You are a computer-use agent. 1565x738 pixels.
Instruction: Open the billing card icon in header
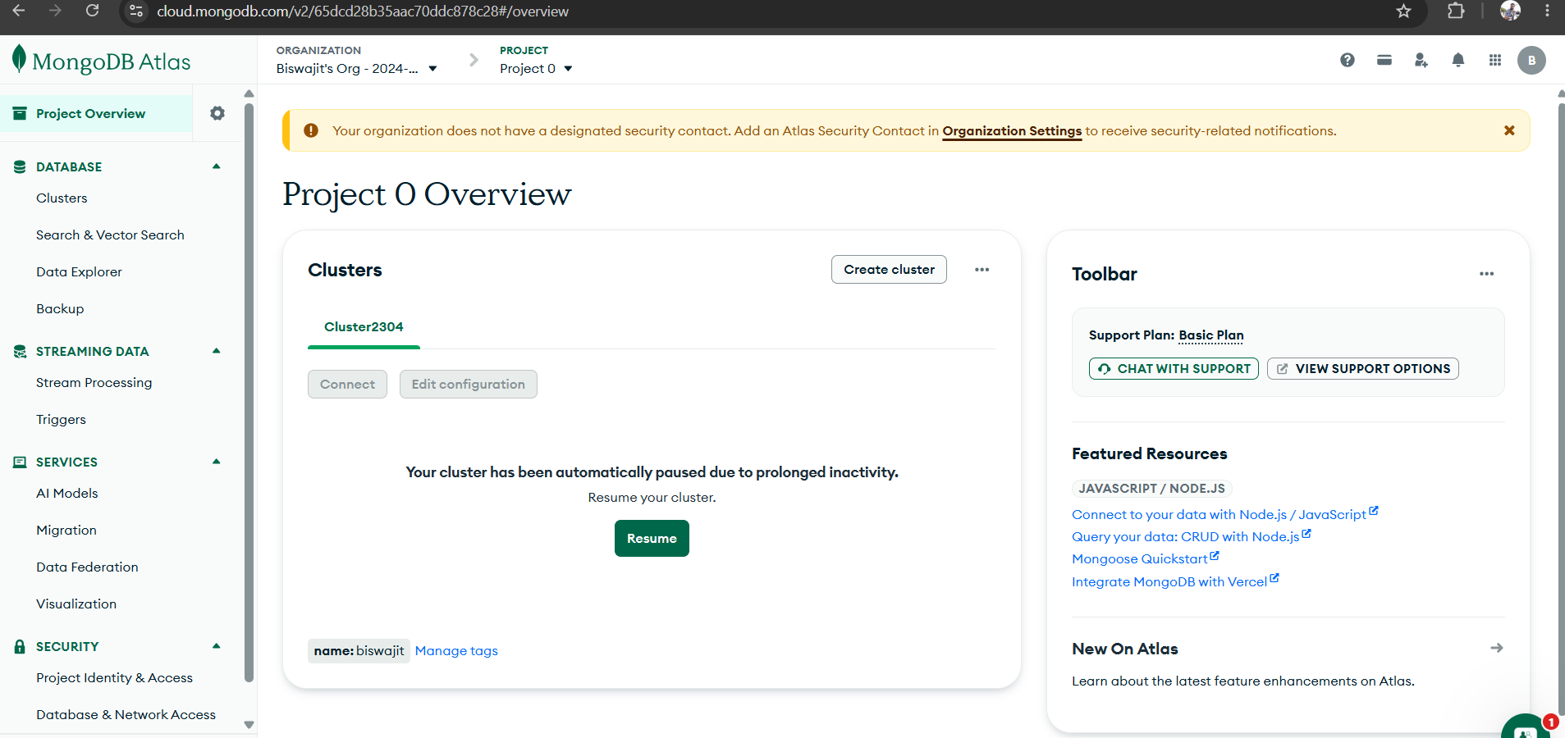tap(1384, 60)
